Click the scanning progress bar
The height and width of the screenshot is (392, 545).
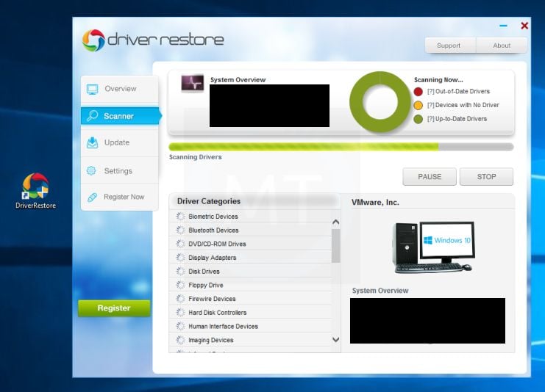[341, 147]
